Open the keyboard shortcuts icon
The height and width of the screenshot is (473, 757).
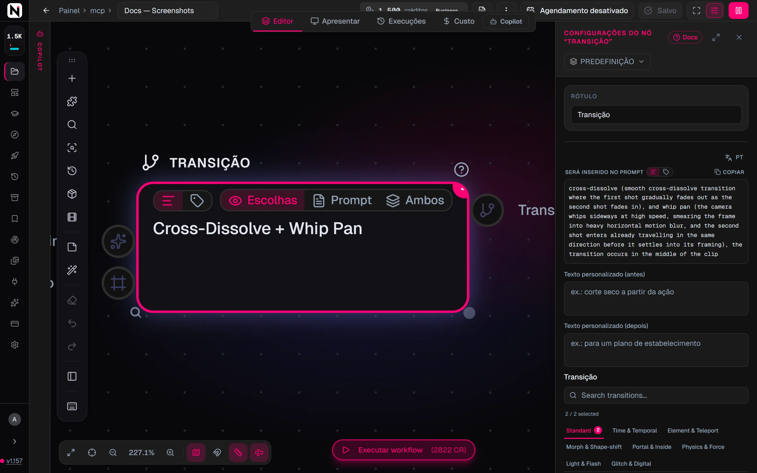[x=72, y=406]
